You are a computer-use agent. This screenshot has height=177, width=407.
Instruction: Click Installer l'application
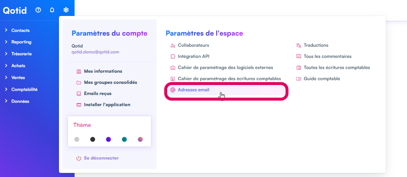point(107,105)
